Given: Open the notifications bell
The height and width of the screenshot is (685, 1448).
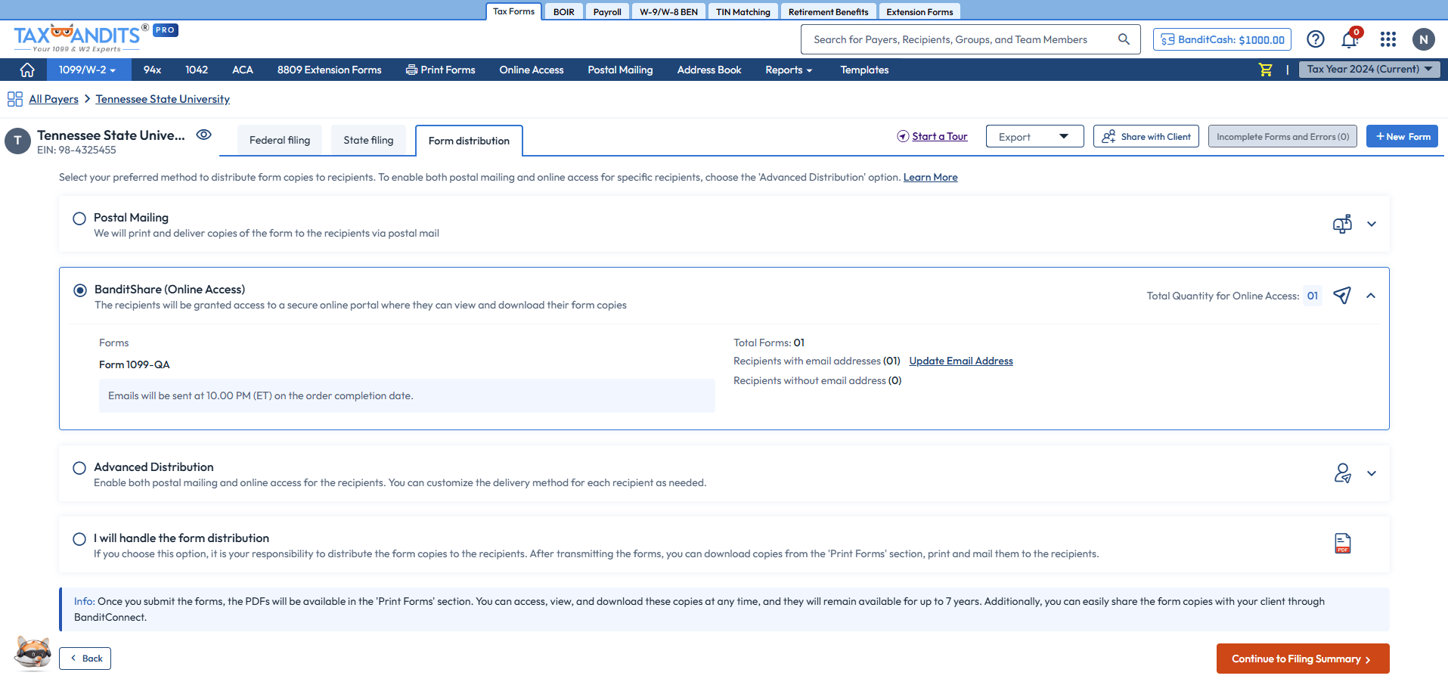Looking at the screenshot, I should [x=1350, y=39].
